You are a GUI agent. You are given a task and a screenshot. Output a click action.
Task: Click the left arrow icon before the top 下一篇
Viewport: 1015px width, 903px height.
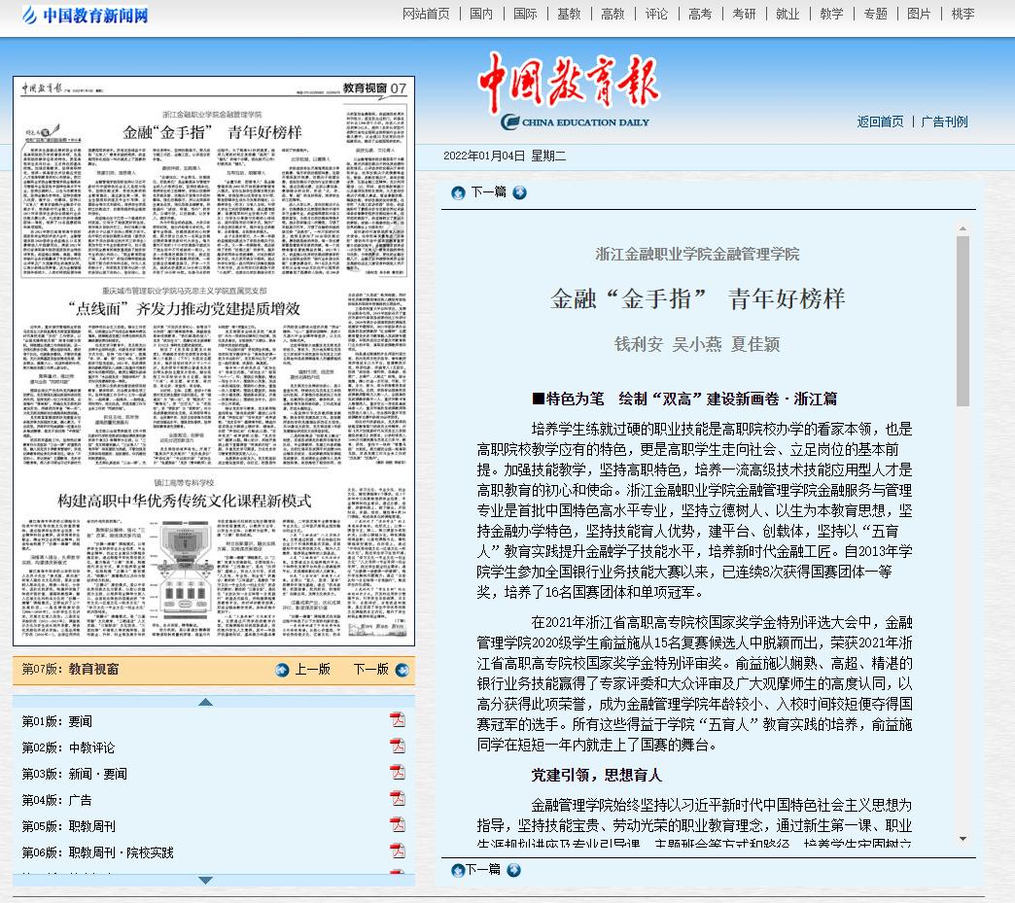point(458,192)
